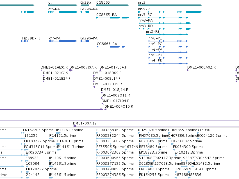
Task: Click the DME1-006A02.R clone label
Action: 201,67
